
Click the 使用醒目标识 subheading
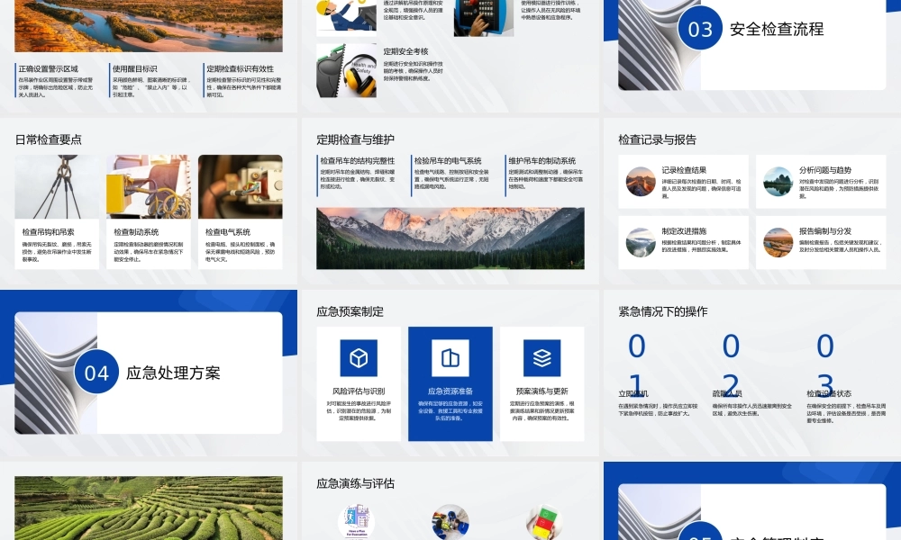[134, 69]
